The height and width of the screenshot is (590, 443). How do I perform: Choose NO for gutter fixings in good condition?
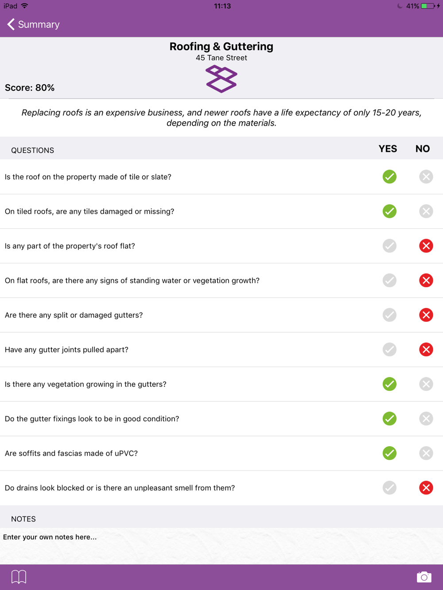click(x=426, y=418)
